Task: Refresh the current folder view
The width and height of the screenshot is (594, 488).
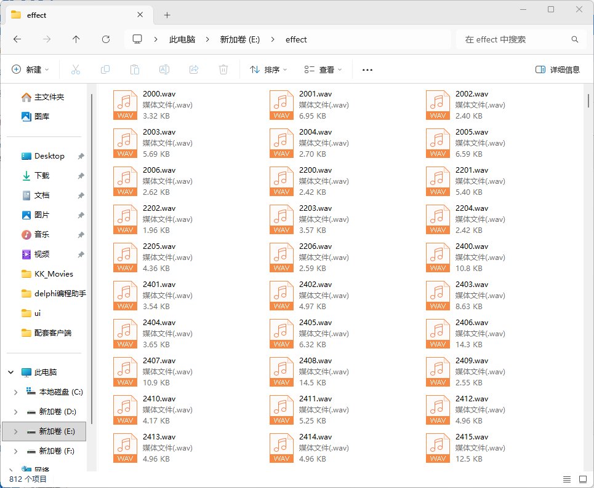Action: [105, 39]
